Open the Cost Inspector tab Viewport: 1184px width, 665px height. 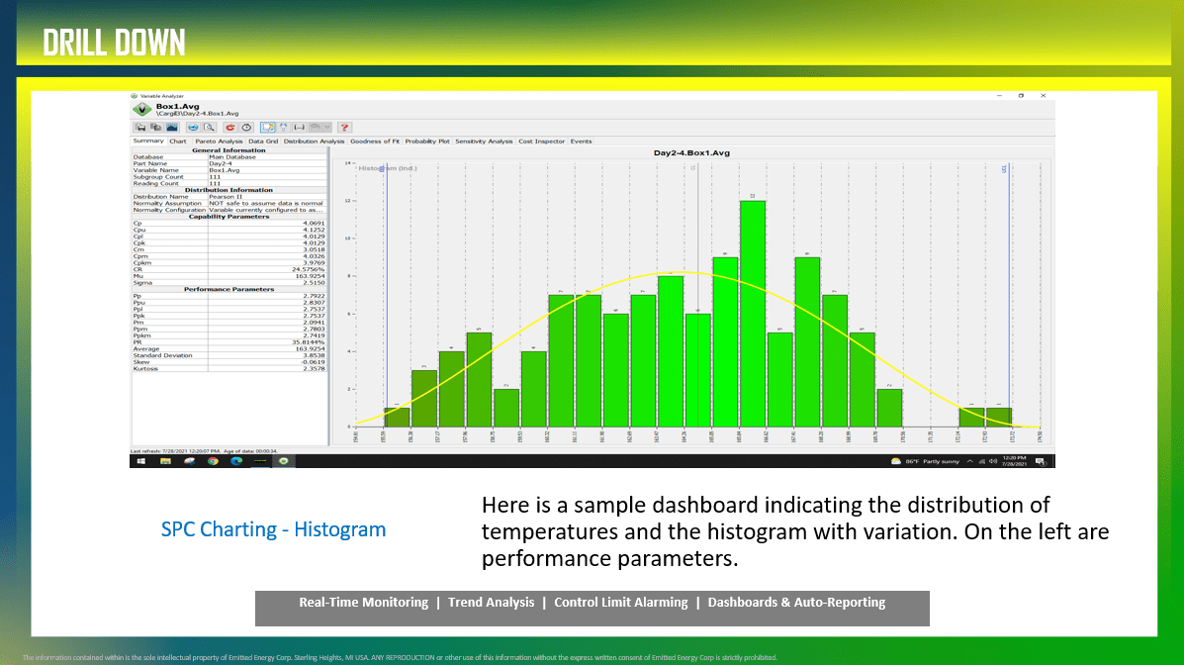pyautogui.click(x=541, y=142)
